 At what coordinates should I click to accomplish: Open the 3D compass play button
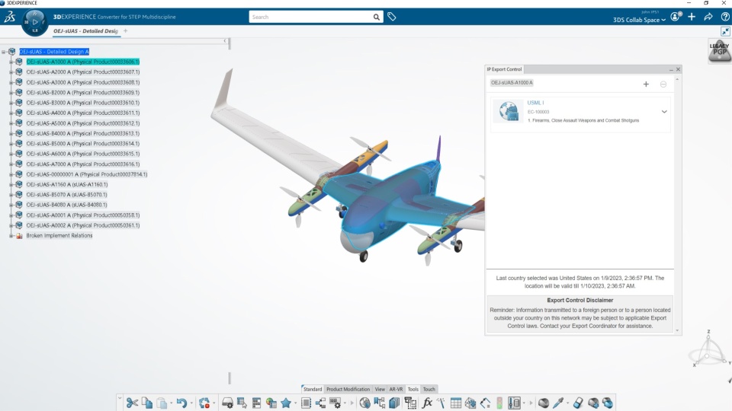click(35, 22)
